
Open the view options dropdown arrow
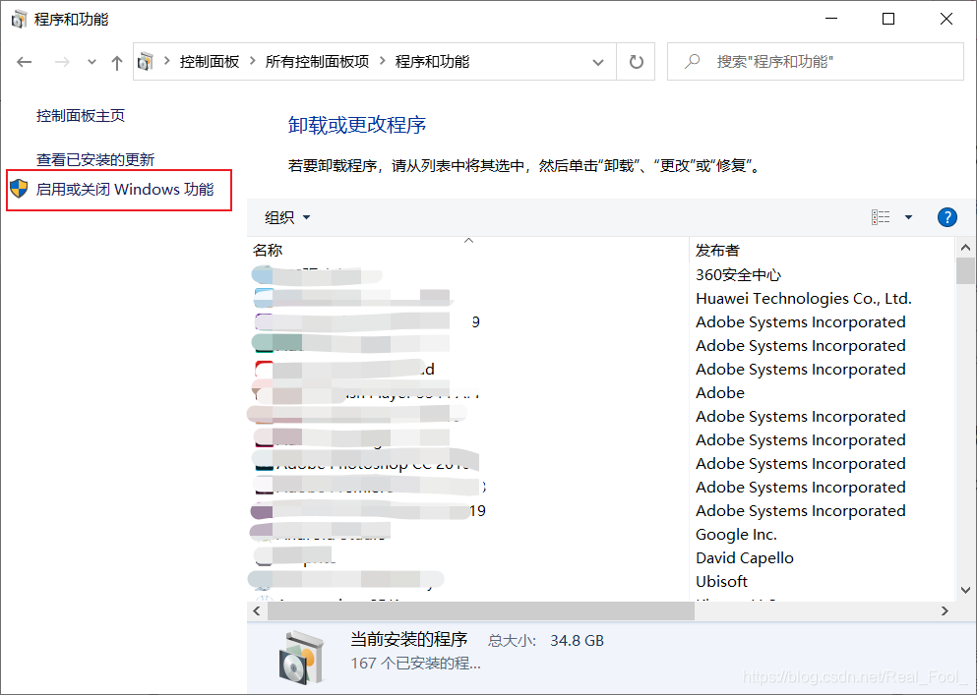tap(907, 216)
